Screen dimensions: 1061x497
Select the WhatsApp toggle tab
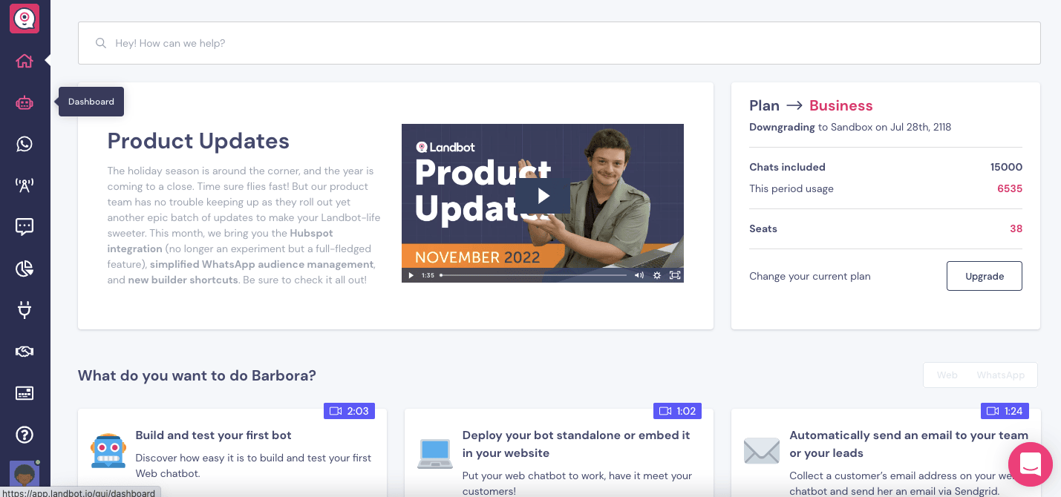coord(1001,375)
